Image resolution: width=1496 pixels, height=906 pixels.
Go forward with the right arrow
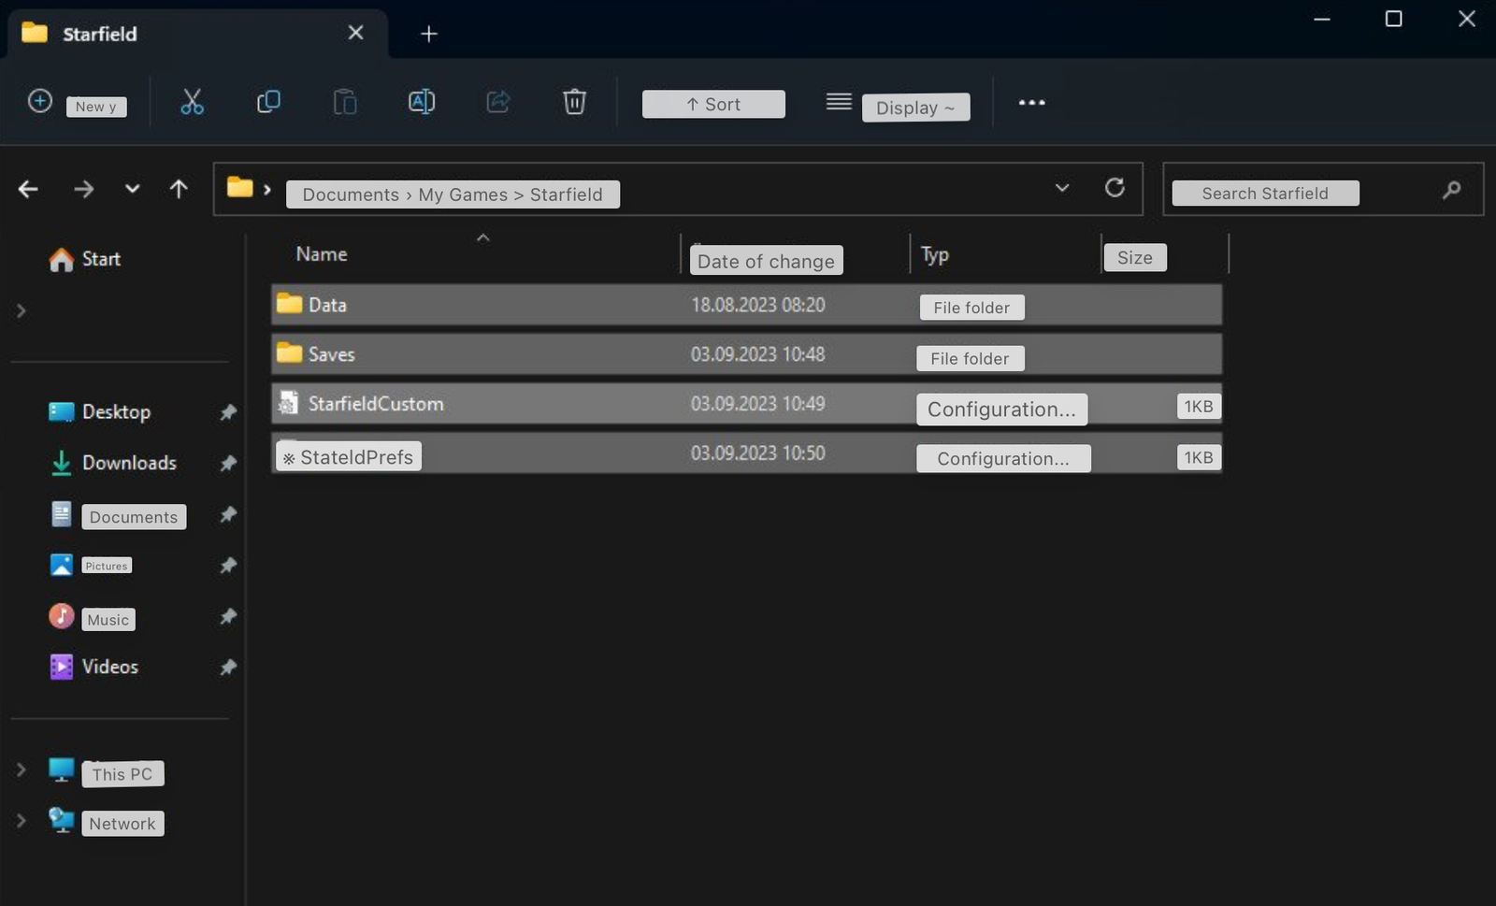[83, 190]
